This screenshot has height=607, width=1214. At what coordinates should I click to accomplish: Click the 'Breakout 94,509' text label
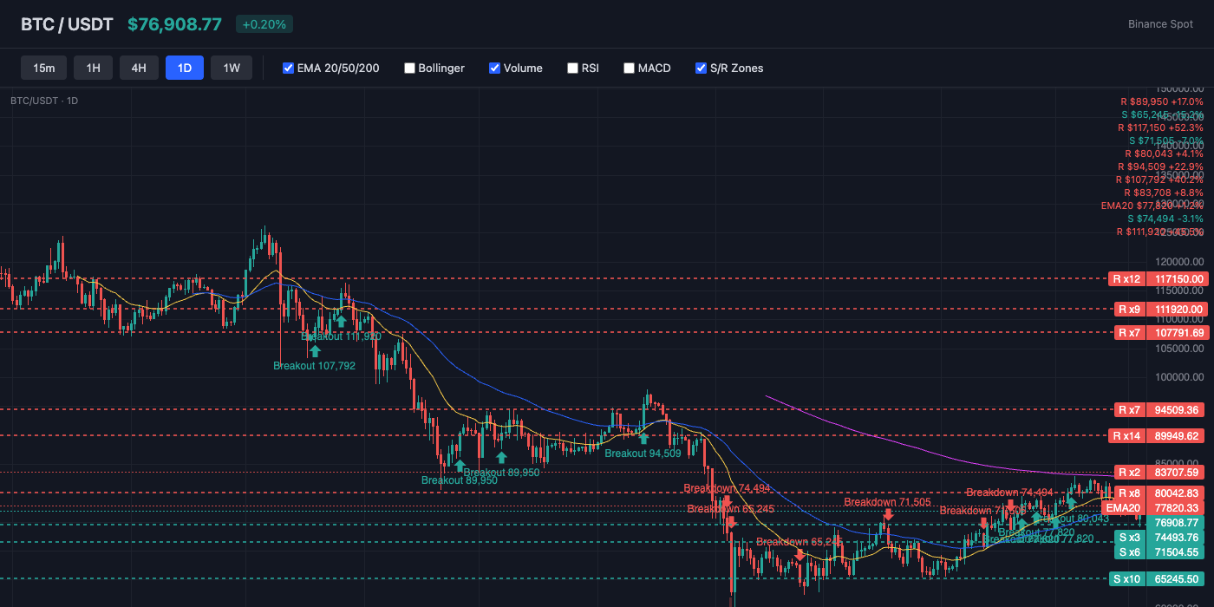point(643,453)
